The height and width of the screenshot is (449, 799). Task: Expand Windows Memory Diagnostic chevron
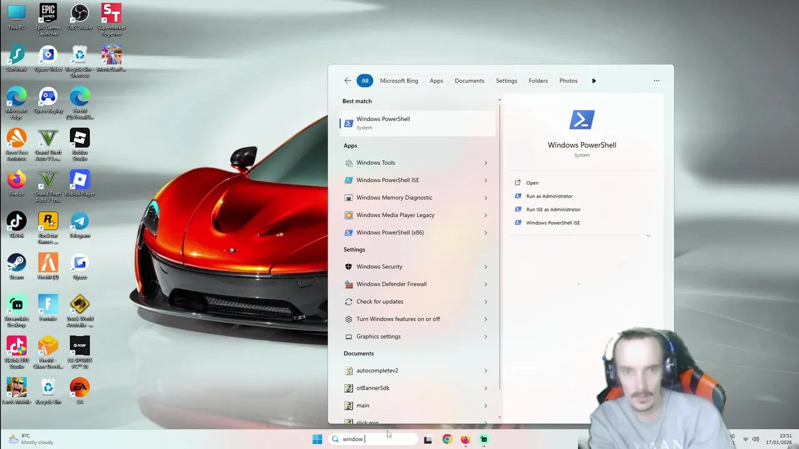(486, 198)
